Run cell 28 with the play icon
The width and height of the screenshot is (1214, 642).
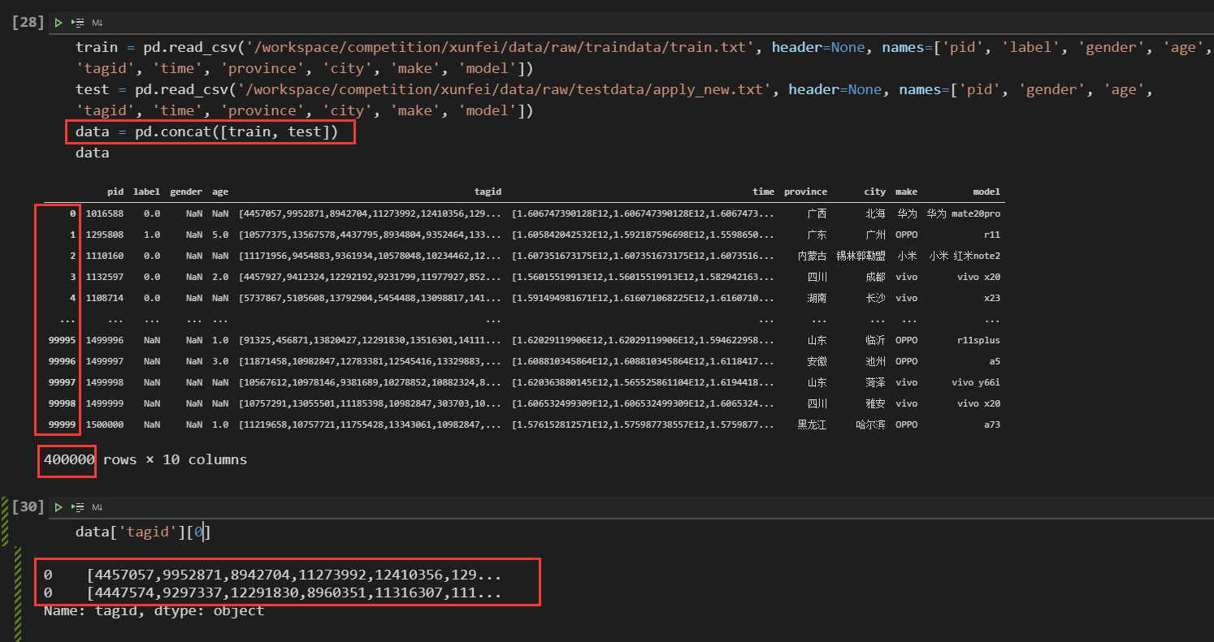coord(59,23)
